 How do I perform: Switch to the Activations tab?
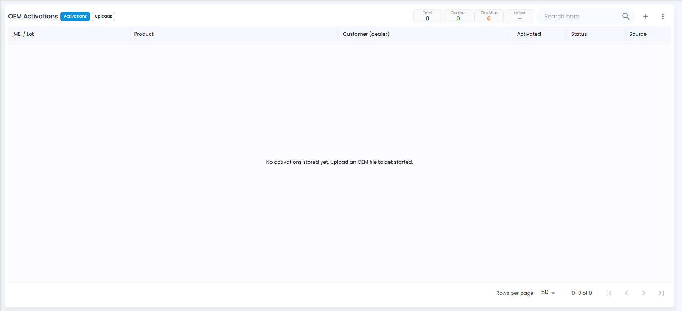75,16
